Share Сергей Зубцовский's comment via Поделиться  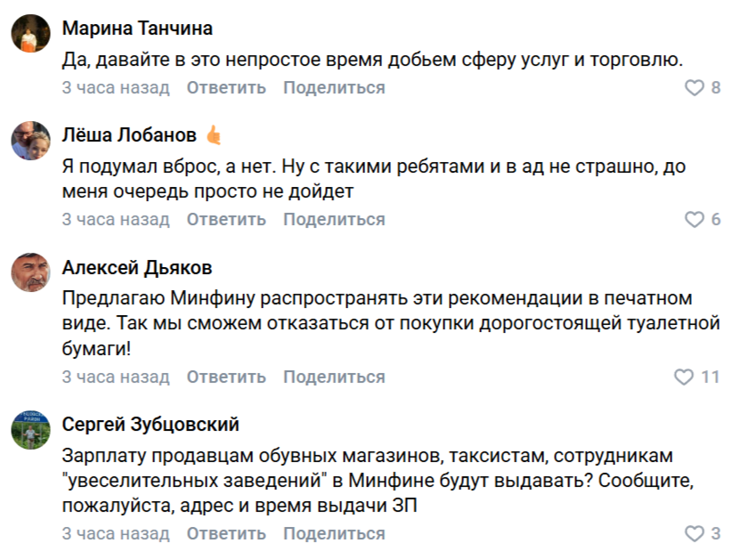pos(334,534)
